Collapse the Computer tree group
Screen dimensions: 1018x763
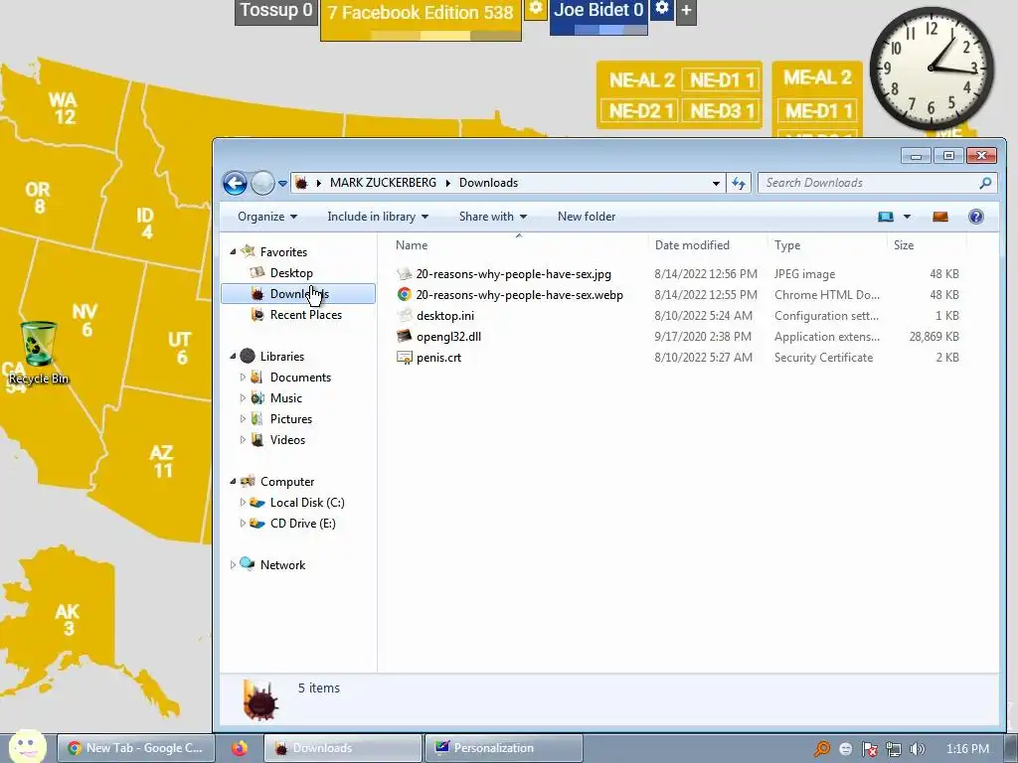point(233,482)
